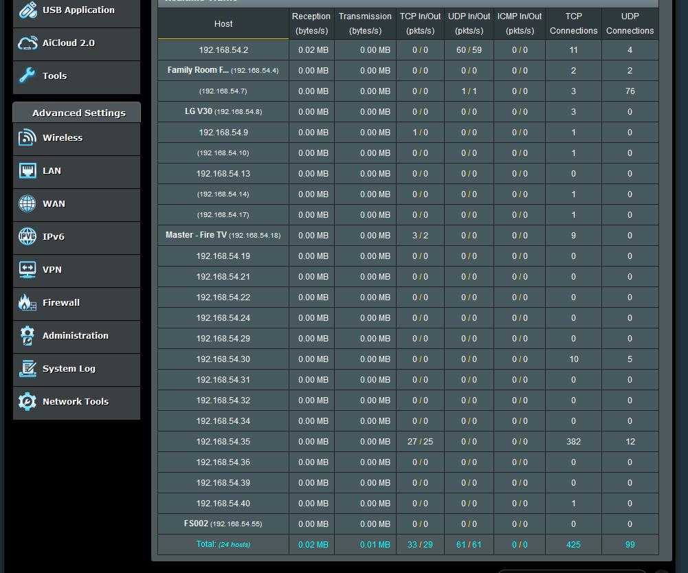Select host 192.168.54.34 cell
The height and width of the screenshot is (573, 688).
pyautogui.click(x=223, y=420)
